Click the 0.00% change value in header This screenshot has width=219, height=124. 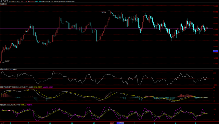tap(55, 1)
